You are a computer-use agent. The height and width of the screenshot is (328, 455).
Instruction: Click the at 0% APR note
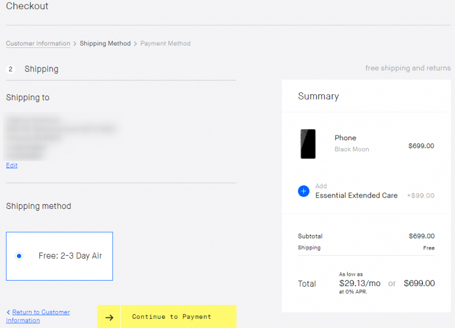[353, 292]
